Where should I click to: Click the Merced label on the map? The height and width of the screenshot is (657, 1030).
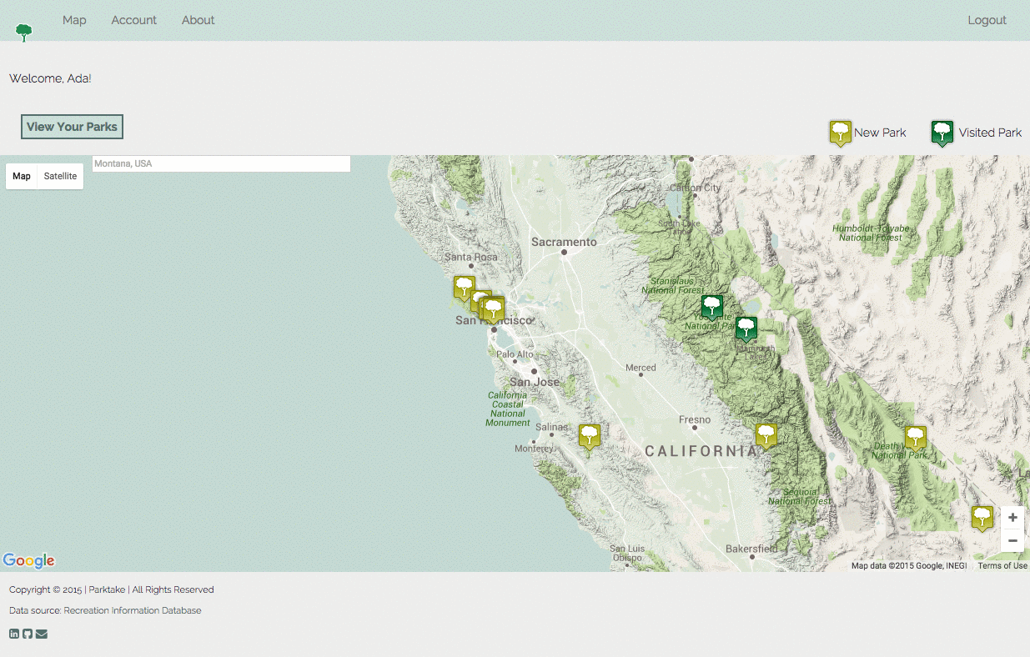(641, 368)
